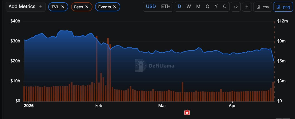Select weekly (W) interval
The image size is (295, 119).
[189, 7]
